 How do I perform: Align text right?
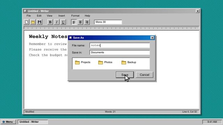[87, 22]
